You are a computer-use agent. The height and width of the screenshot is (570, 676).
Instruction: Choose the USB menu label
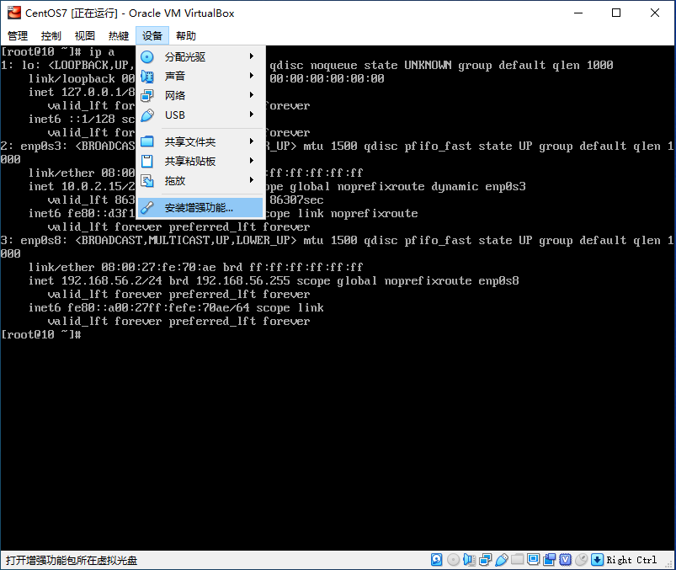click(174, 115)
